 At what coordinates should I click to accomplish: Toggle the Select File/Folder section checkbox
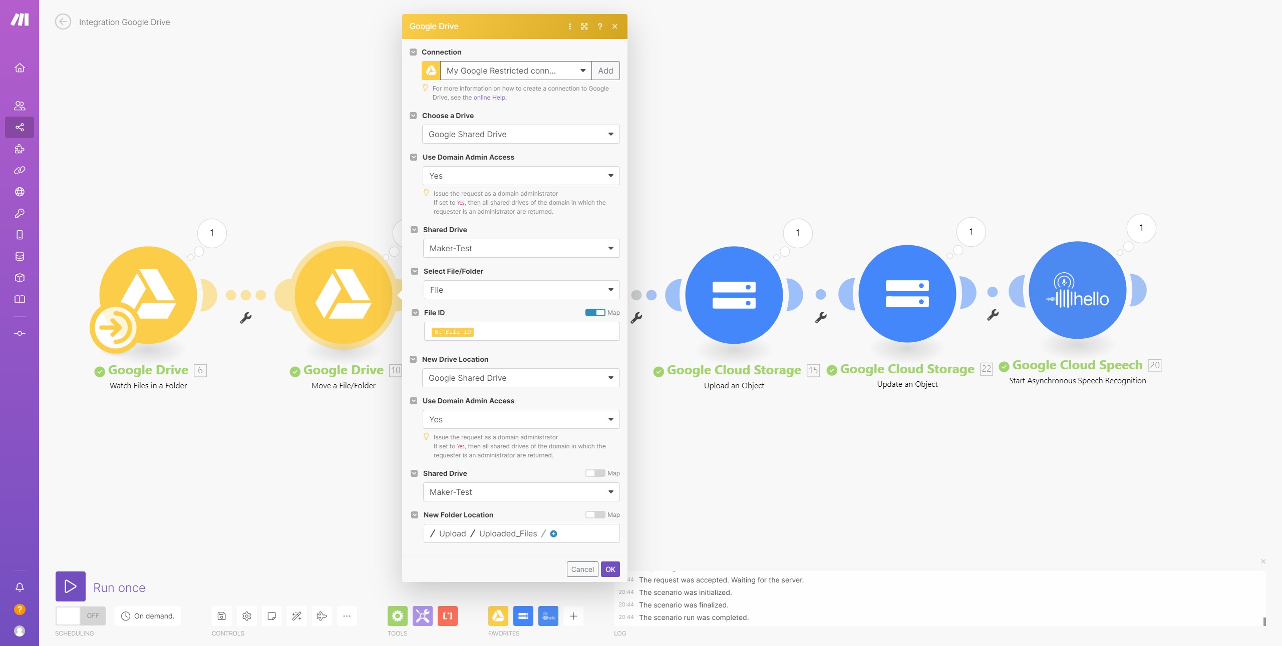[x=415, y=271]
